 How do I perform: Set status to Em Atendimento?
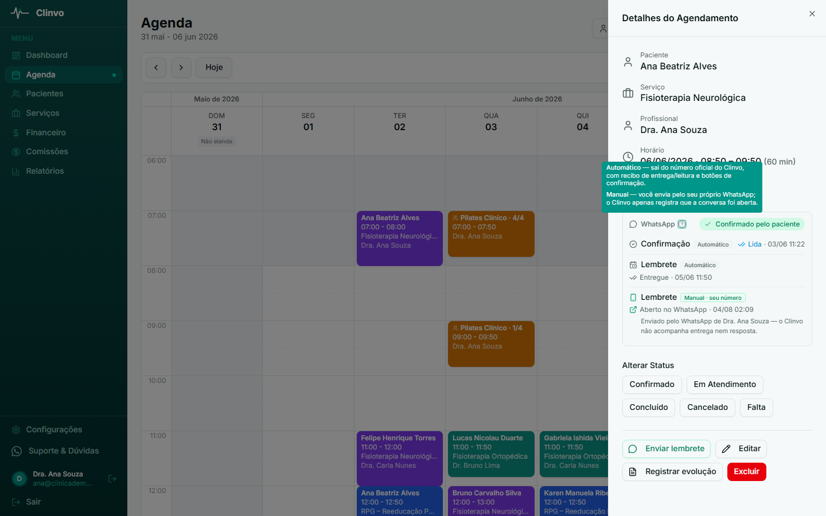click(724, 385)
